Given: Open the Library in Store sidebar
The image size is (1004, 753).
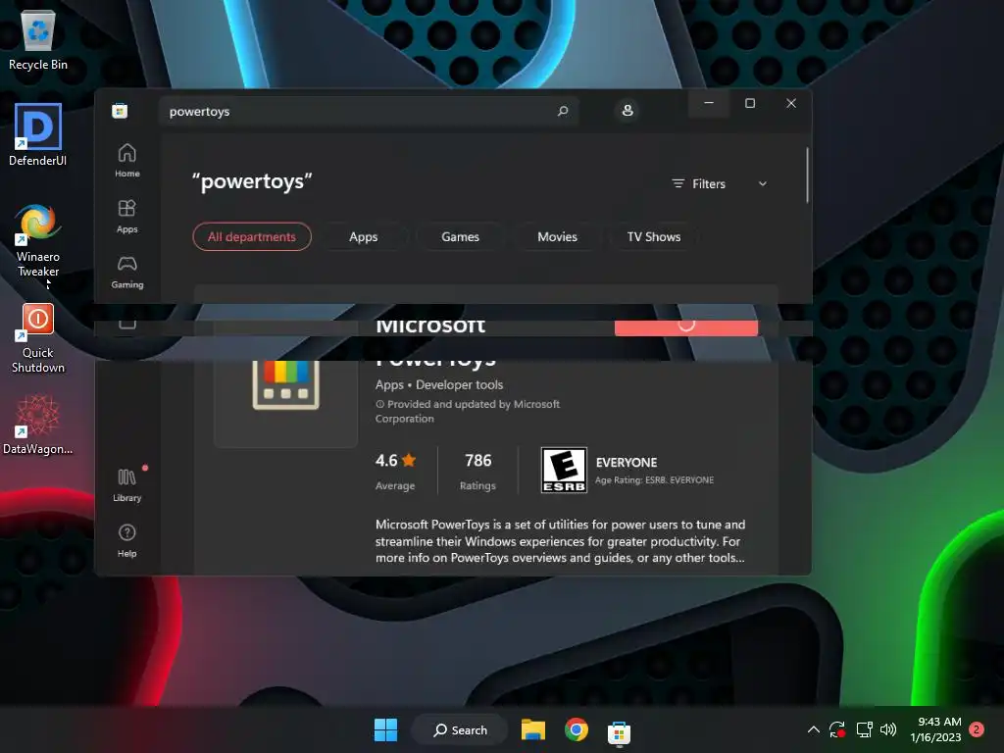Looking at the screenshot, I should point(126,484).
